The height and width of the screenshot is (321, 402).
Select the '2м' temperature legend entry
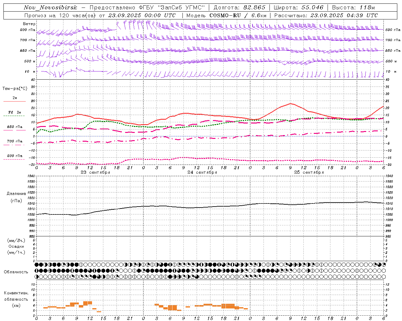click(15, 98)
